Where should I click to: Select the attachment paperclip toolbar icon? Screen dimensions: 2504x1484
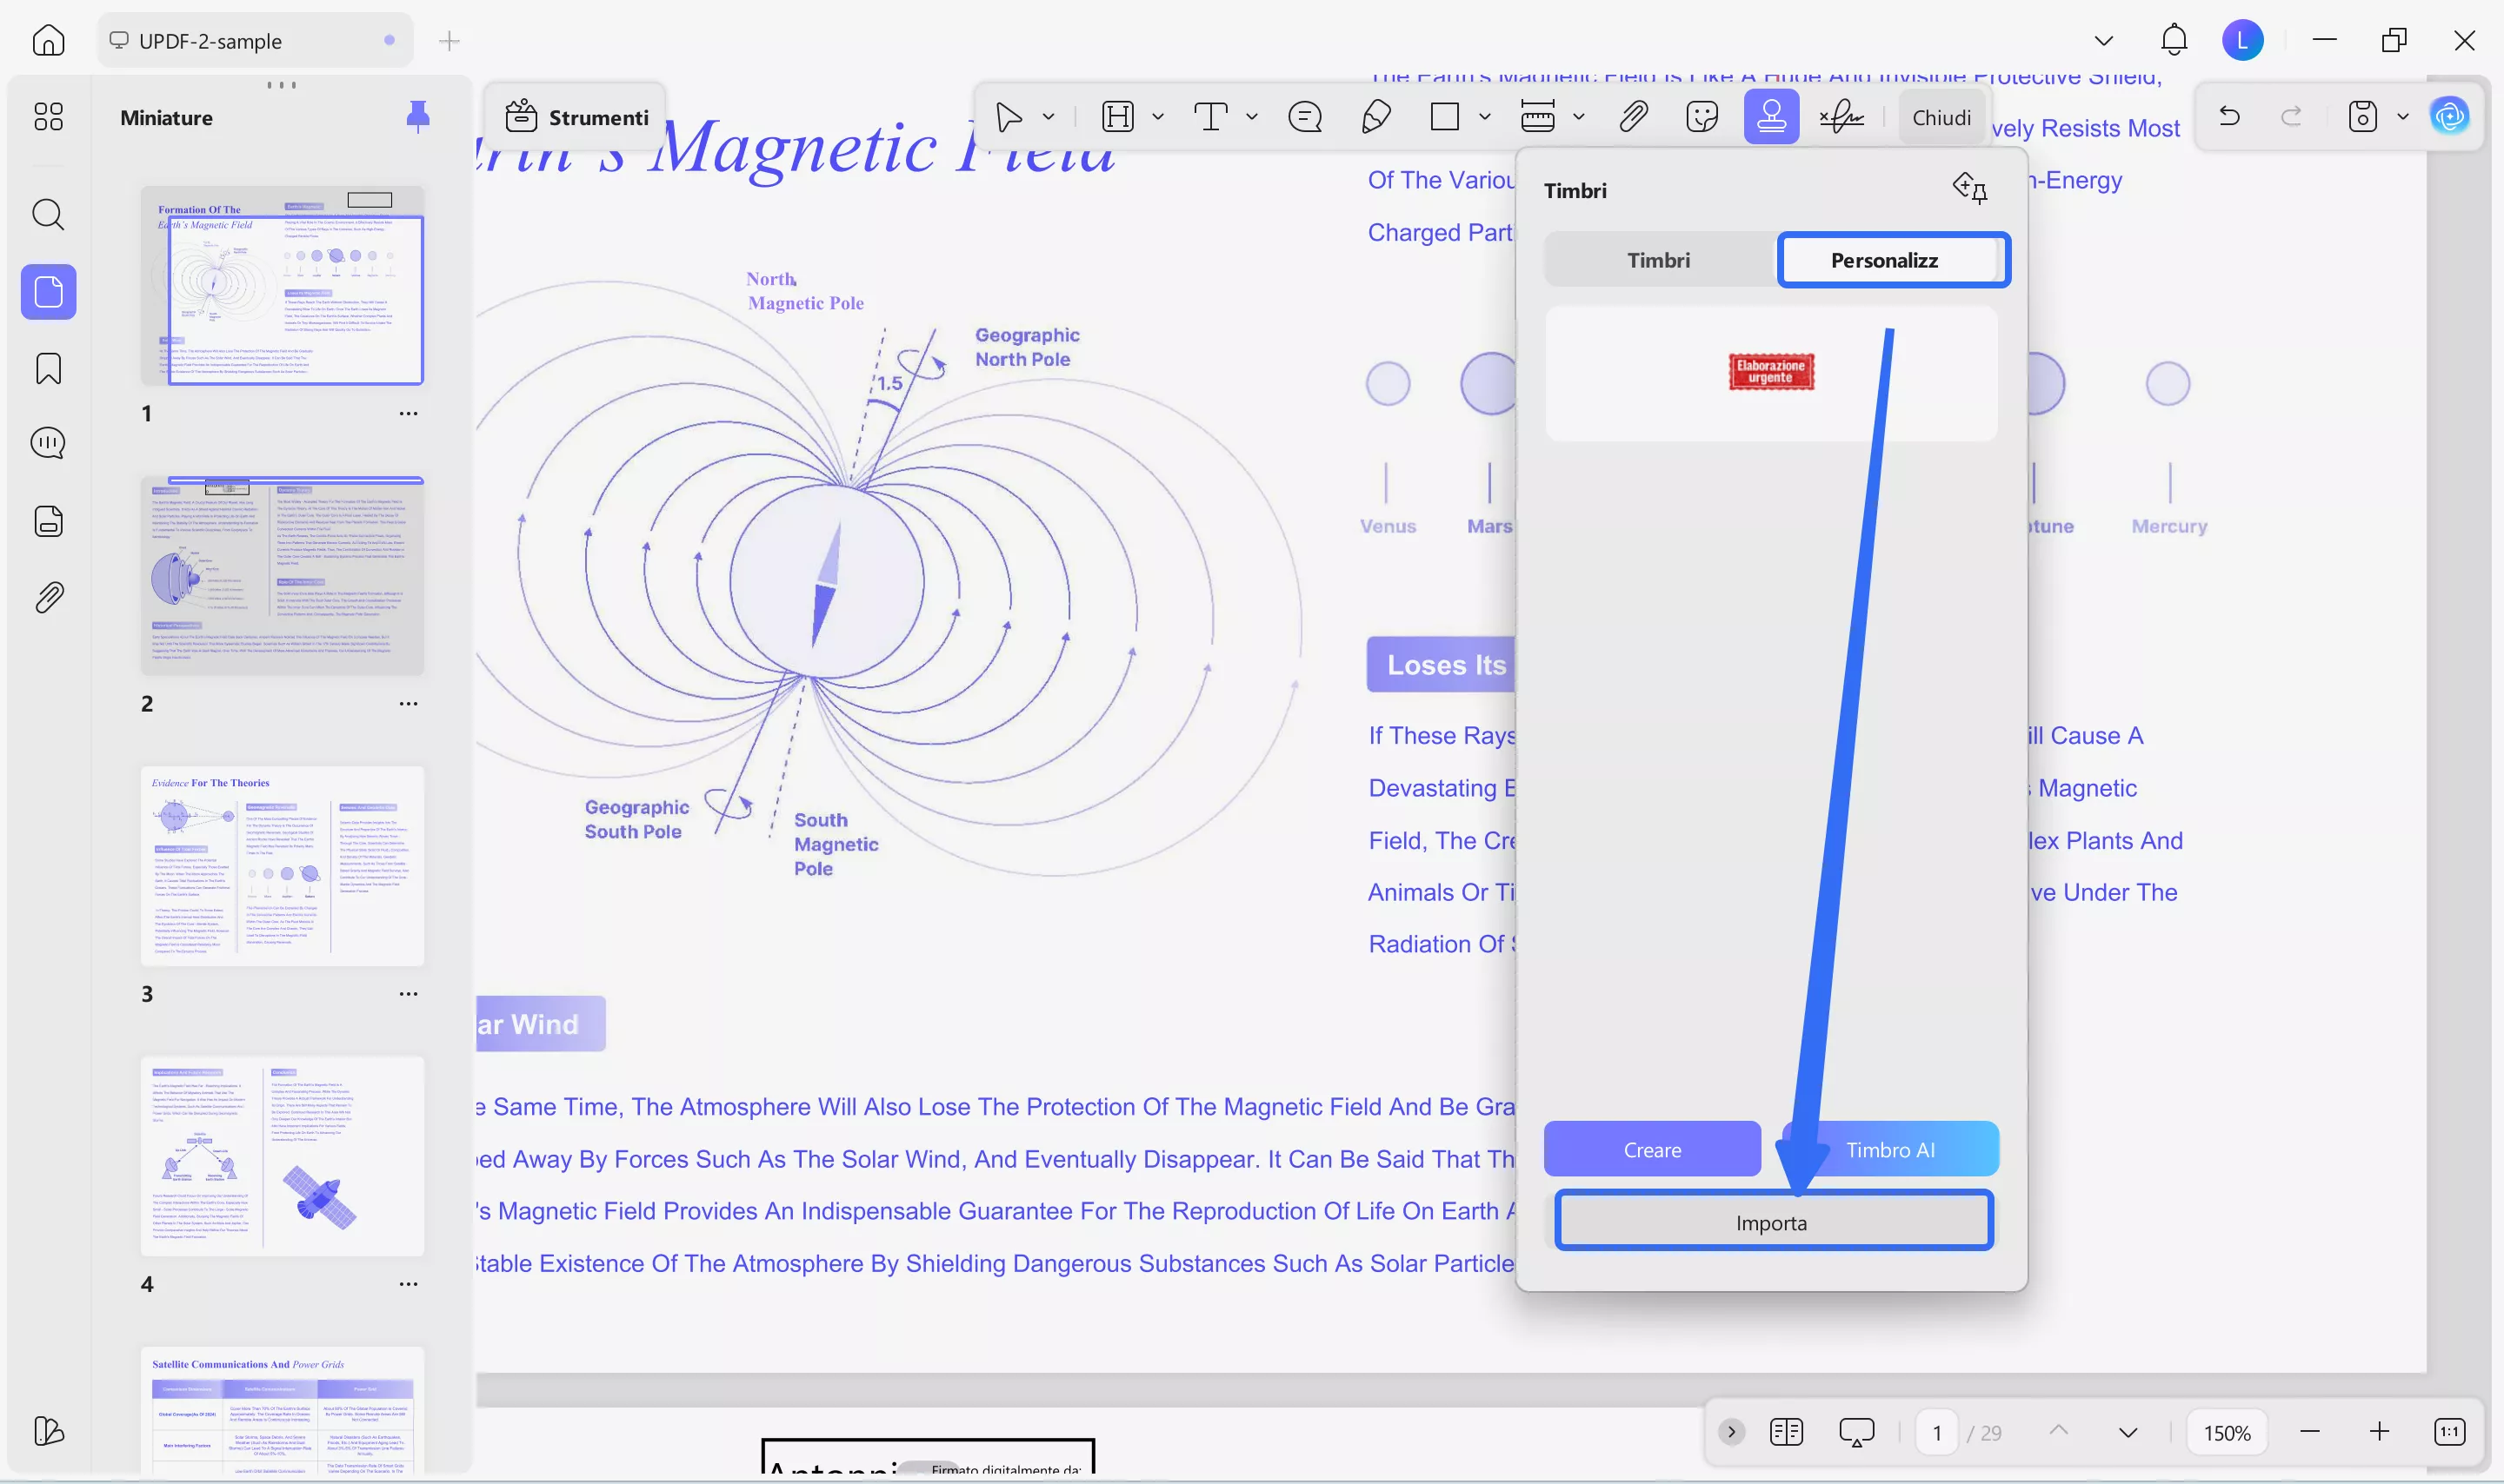point(1633,117)
